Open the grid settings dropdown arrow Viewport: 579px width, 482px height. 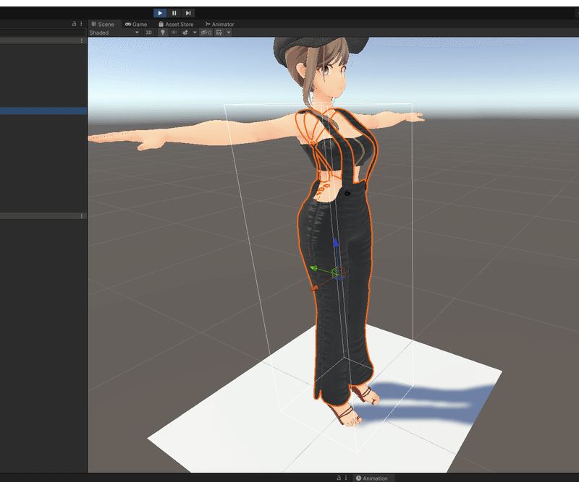pyautogui.click(x=228, y=33)
